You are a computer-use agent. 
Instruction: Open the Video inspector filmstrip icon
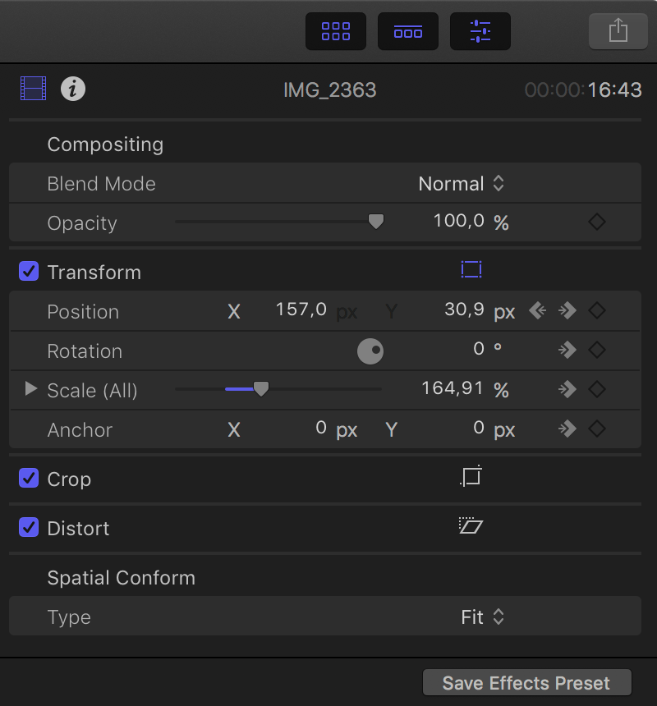(34, 89)
